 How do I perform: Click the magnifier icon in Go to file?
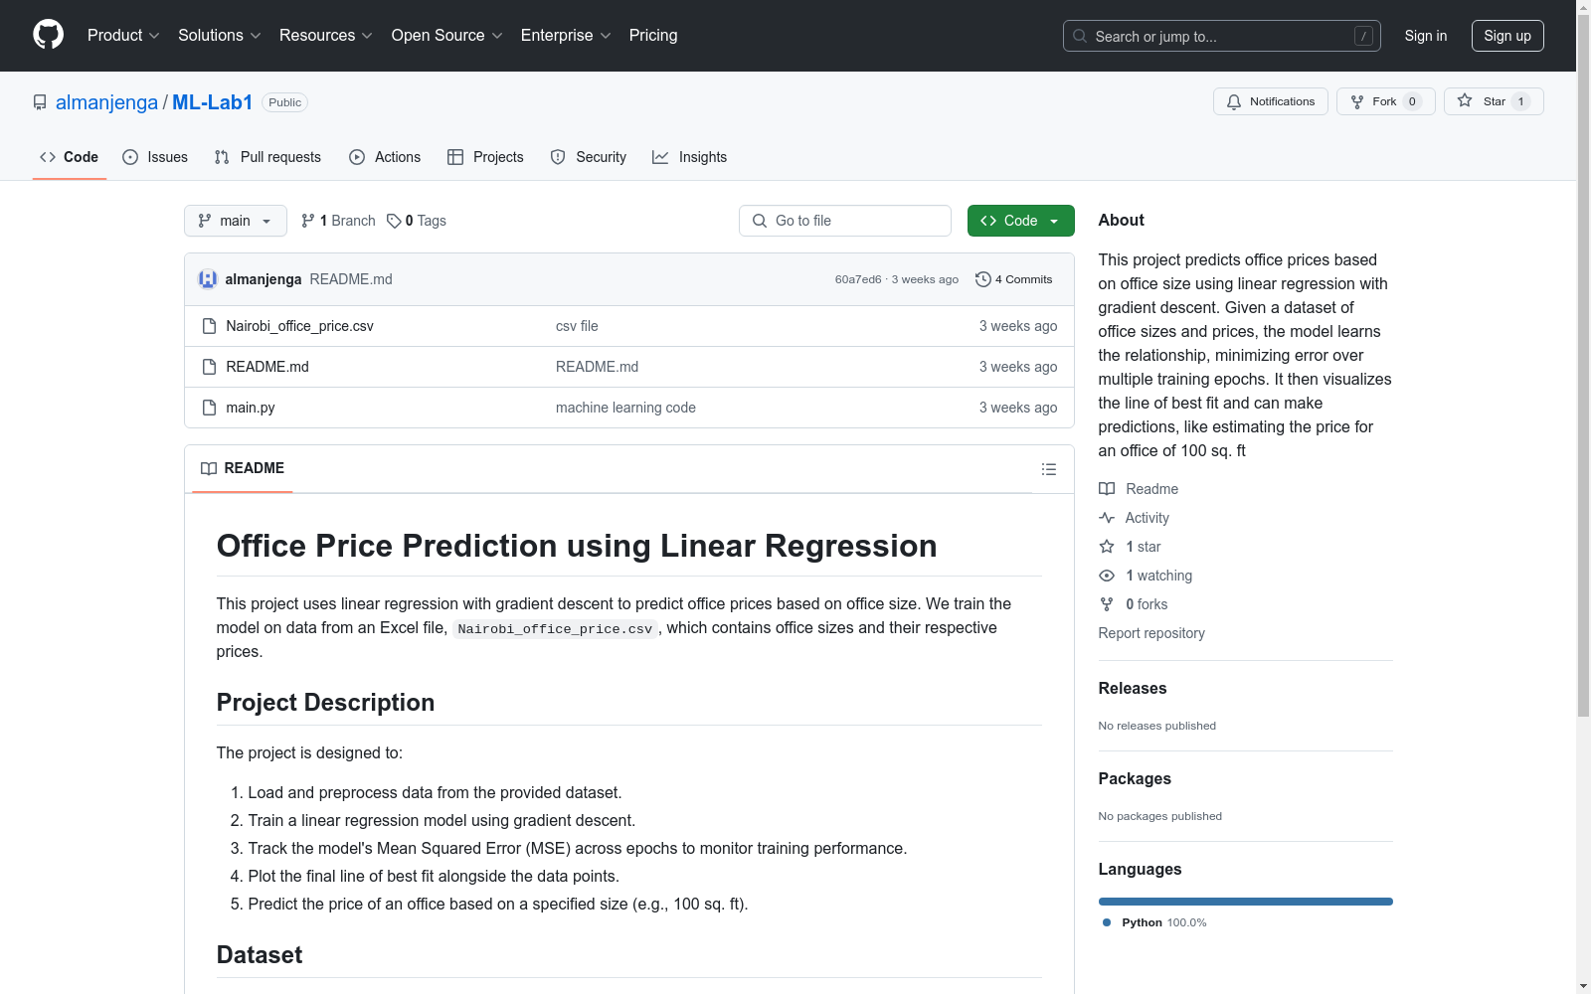click(x=760, y=221)
